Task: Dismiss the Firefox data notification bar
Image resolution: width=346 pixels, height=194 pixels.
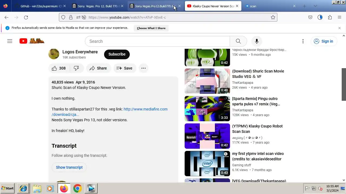Action: (340, 28)
